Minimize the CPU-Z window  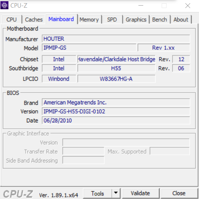[141, 6]
